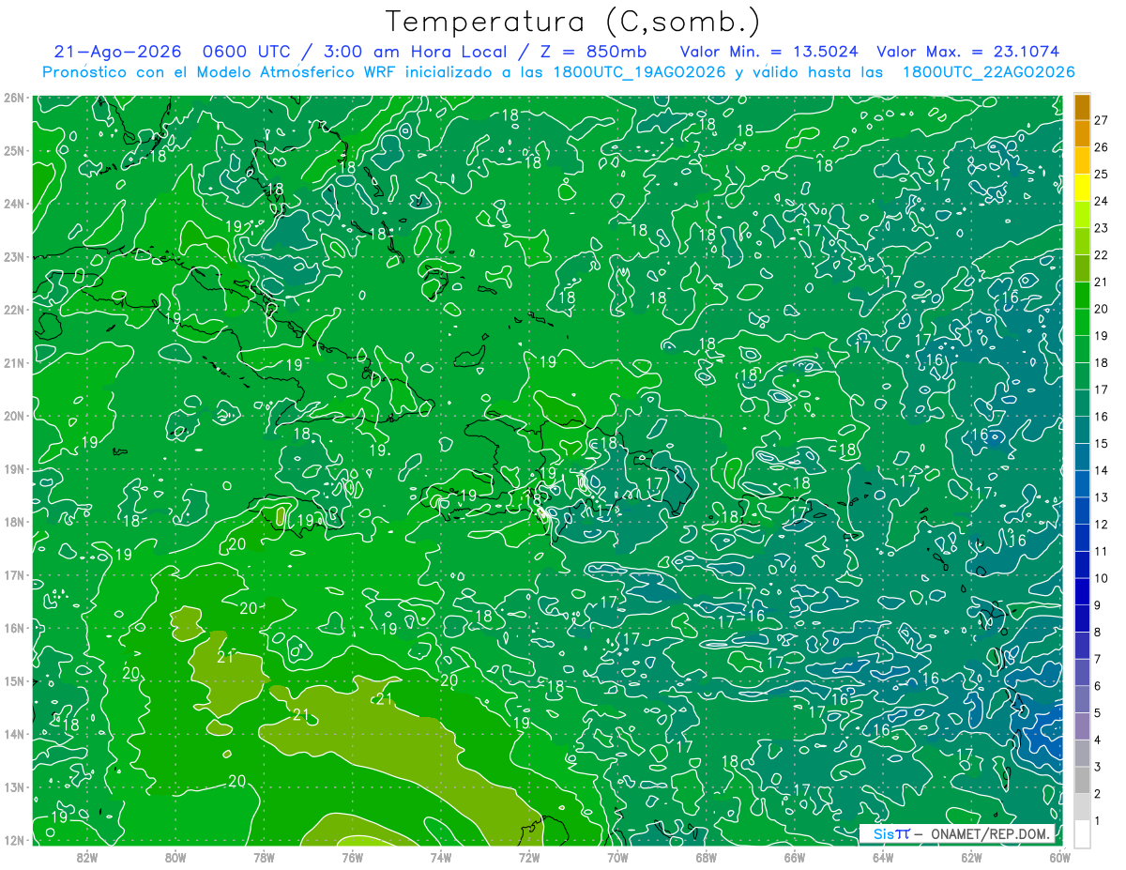Click the color-scale label 13

point(1101,497)
